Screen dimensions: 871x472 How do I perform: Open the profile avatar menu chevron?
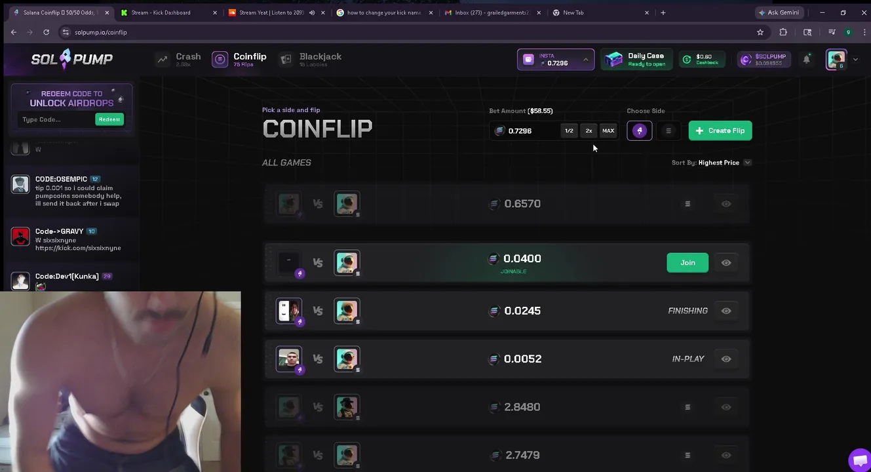[x=855, y=59]
